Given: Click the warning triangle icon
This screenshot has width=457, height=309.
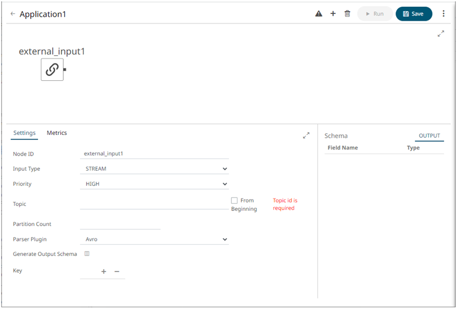Looking at the screenshot, I should [318, 14].
